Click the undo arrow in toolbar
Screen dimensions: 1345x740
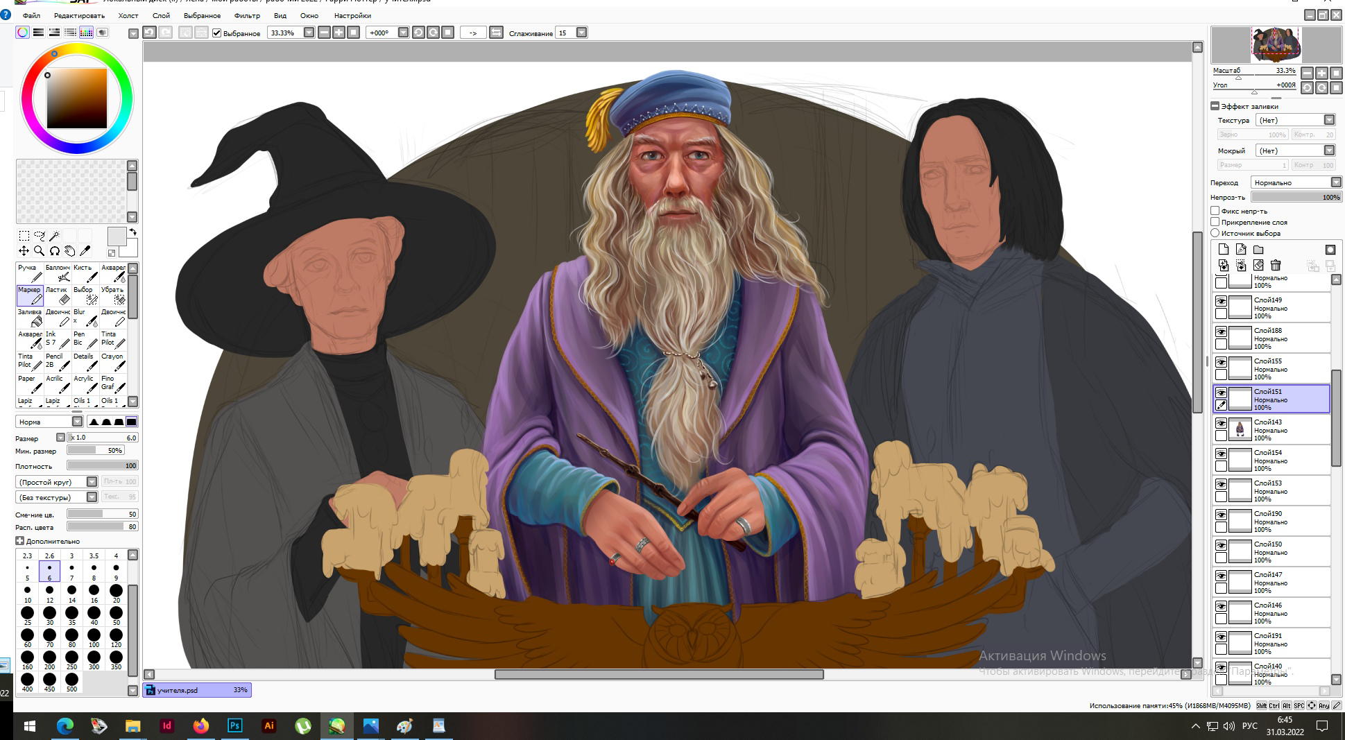coord(149,33)
